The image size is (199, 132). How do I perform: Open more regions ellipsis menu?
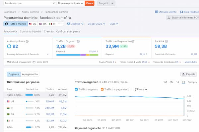(x=60, y=24)
